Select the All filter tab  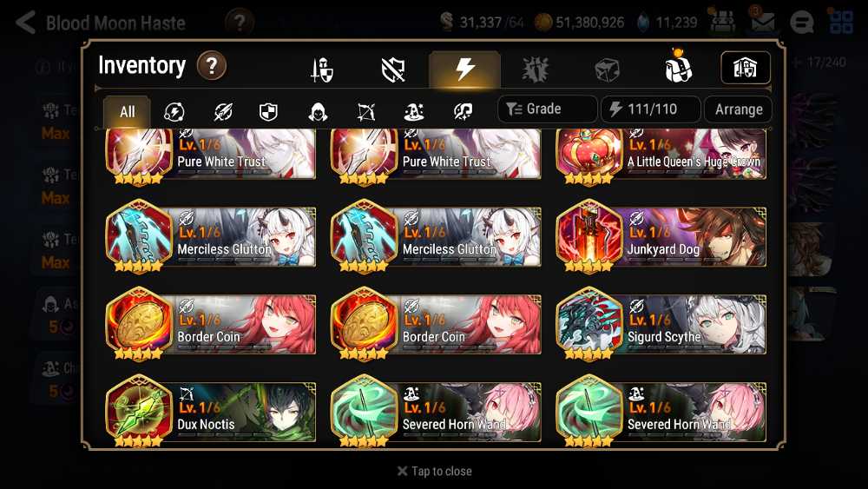pyautogui.click(x=127, y=111)
